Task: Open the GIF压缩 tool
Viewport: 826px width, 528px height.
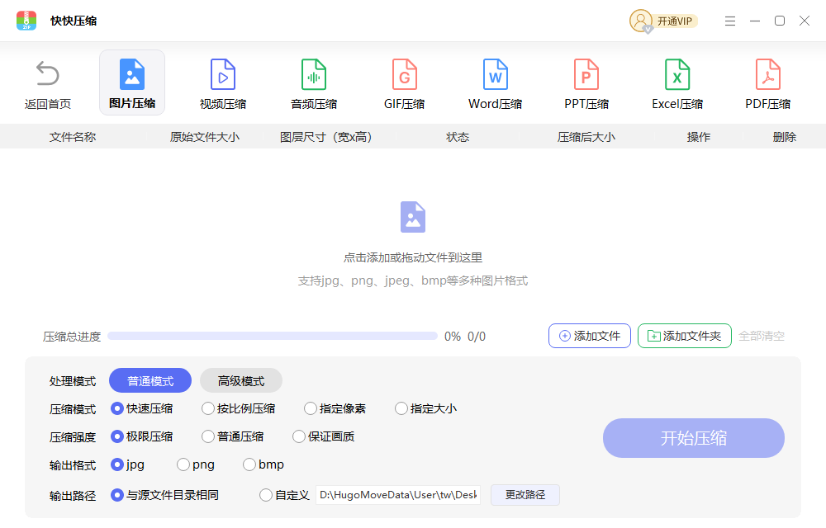Action: [x=405, y=83]
